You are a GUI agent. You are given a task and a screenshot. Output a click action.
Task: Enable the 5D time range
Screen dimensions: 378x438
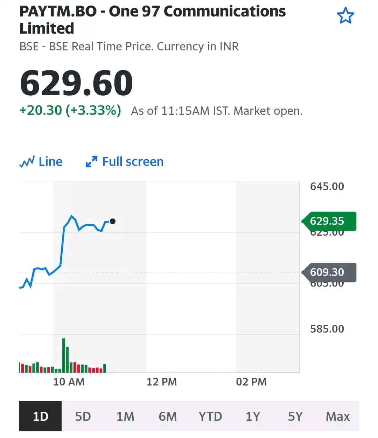tap(83, 416)
